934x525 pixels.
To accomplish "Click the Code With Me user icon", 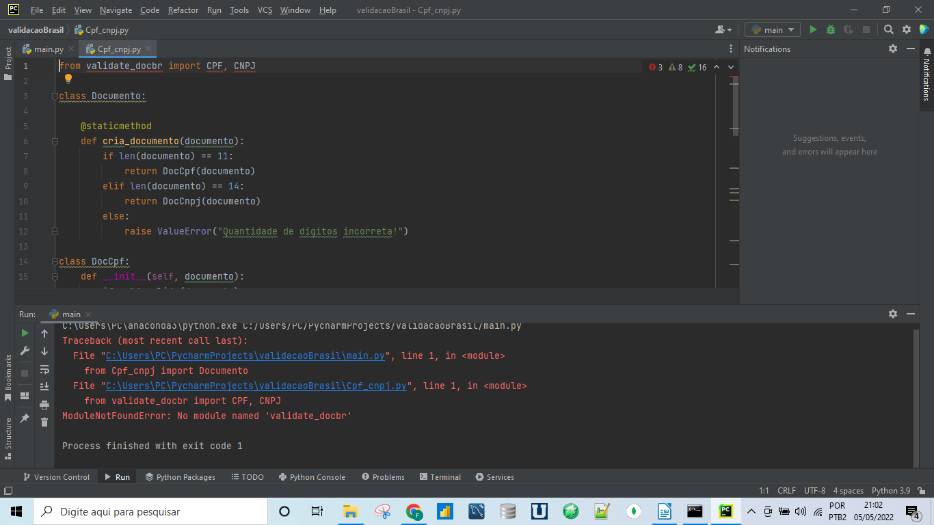I will pyautogui.click(x=723, y=29).
